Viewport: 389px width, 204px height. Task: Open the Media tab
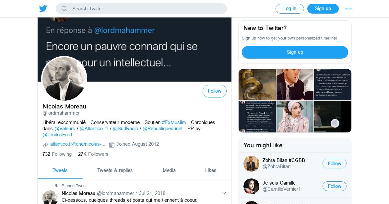(169, 170)
